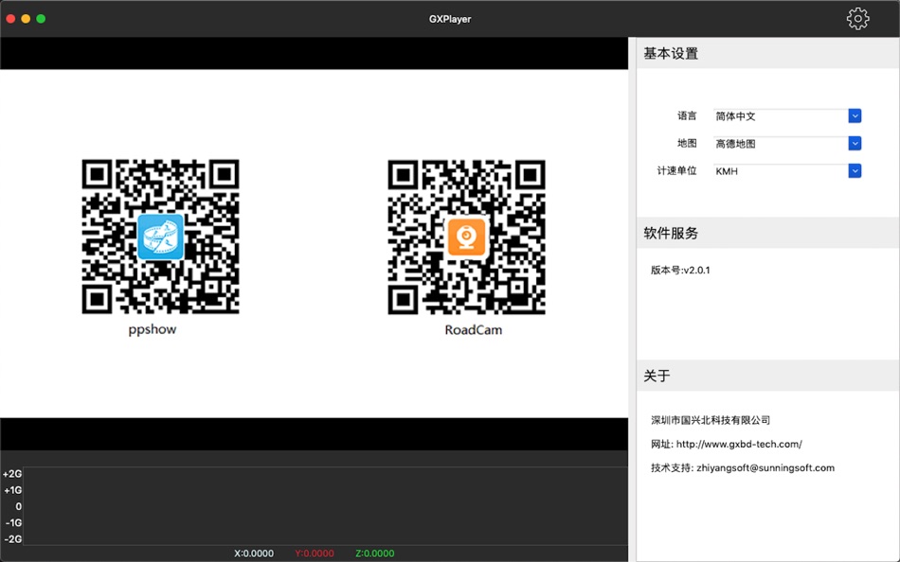Minimize the window with yellow button
This screenshot has width=900, height=562.
[x=26, y=19]
